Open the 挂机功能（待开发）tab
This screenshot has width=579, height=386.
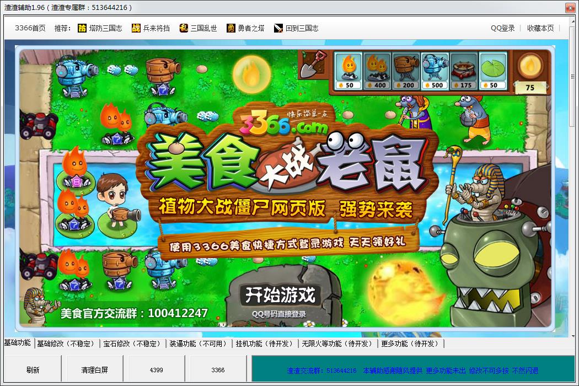[x=264, y=344]
